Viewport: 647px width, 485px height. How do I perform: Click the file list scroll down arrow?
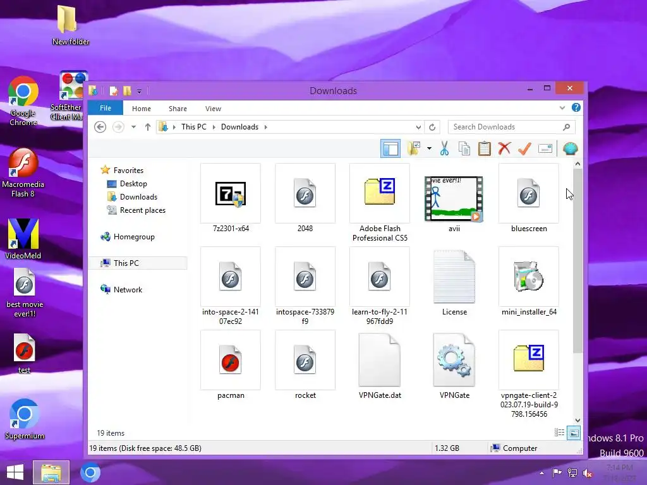[577, 420]
